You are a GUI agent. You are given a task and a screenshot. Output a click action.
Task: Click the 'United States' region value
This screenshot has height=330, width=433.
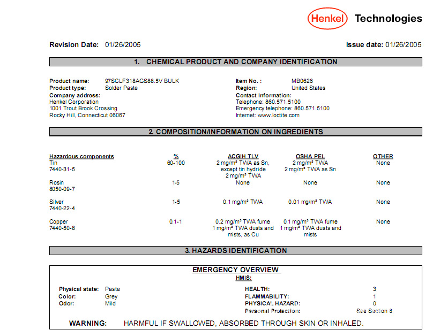[x=309, y=88]
